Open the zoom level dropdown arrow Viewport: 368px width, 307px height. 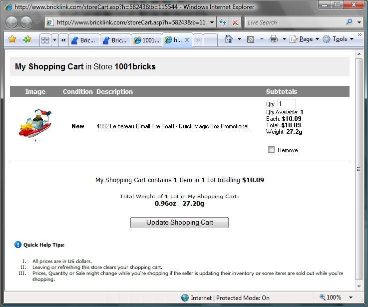[351, 298]
